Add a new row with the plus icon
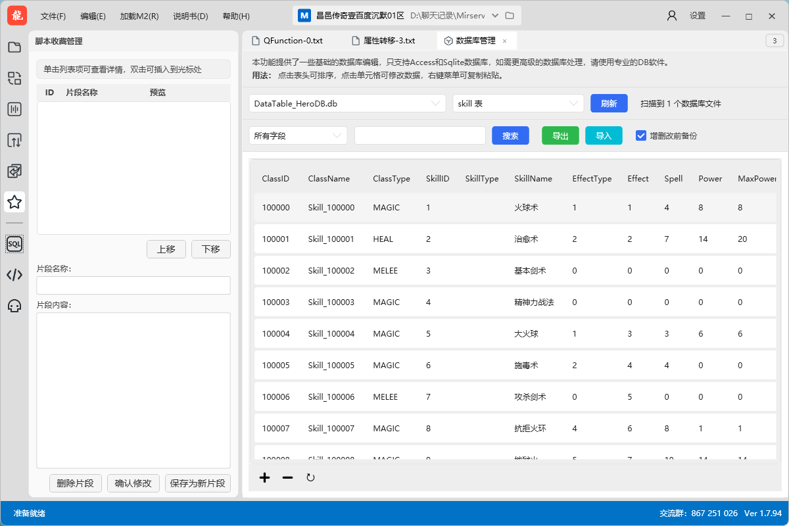Image resolution: width=789 pixels, height=526 pixels. (x=264, y=478)
